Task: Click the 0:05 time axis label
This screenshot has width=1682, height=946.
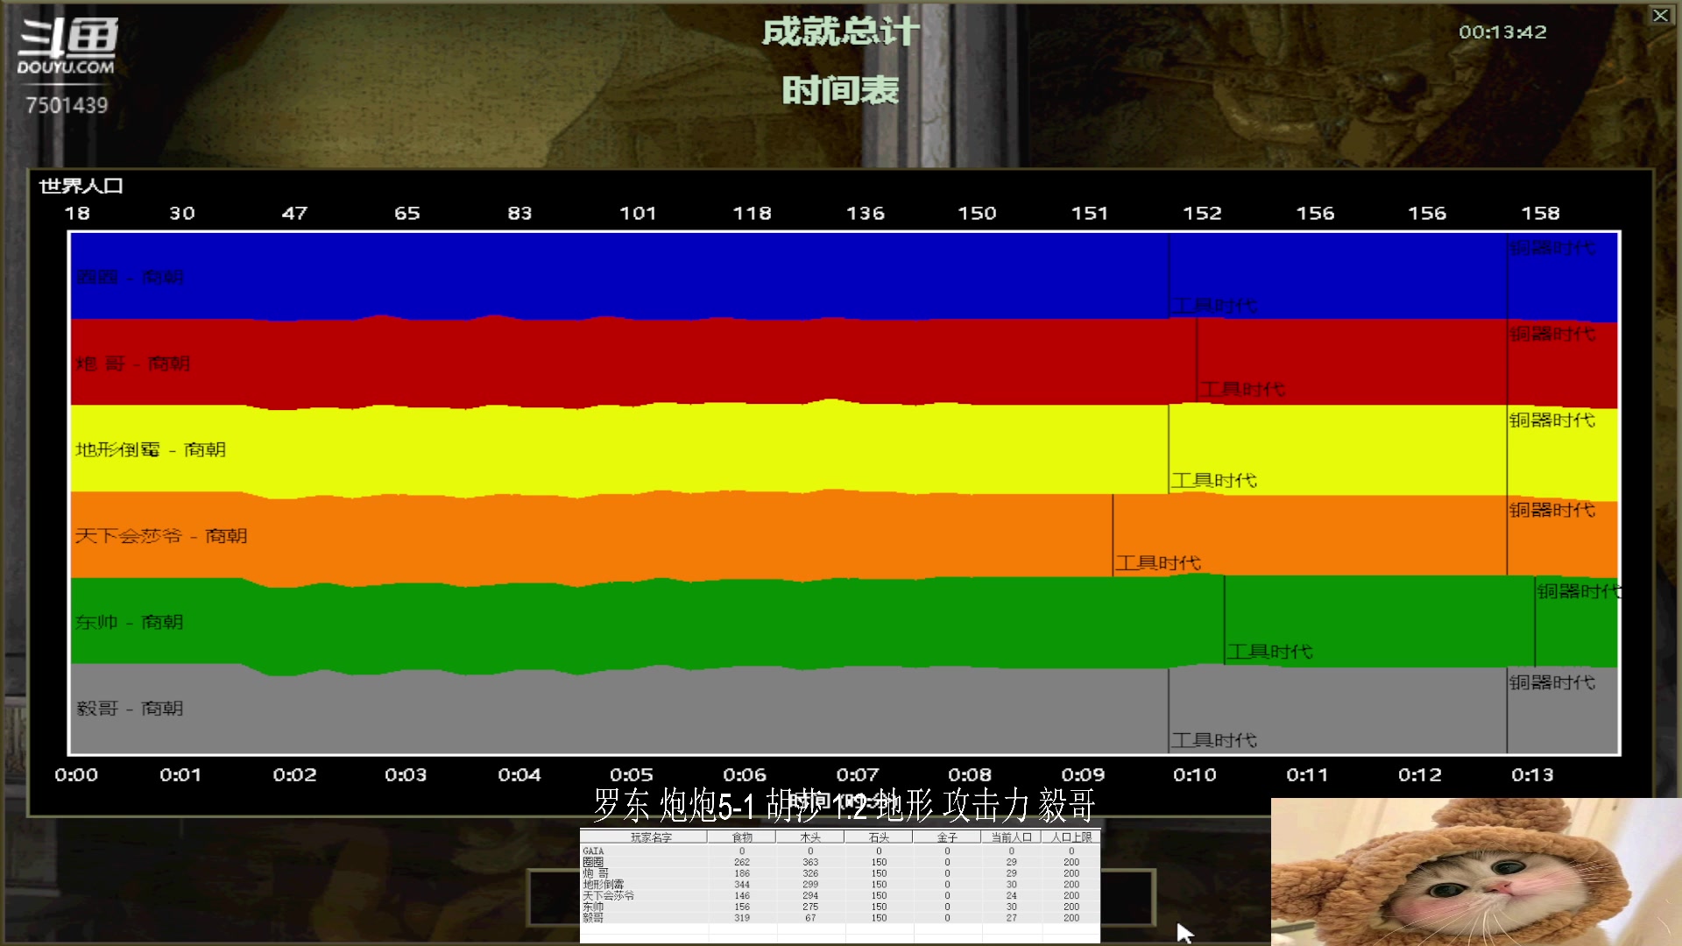Action: click(x=632, y=774)
